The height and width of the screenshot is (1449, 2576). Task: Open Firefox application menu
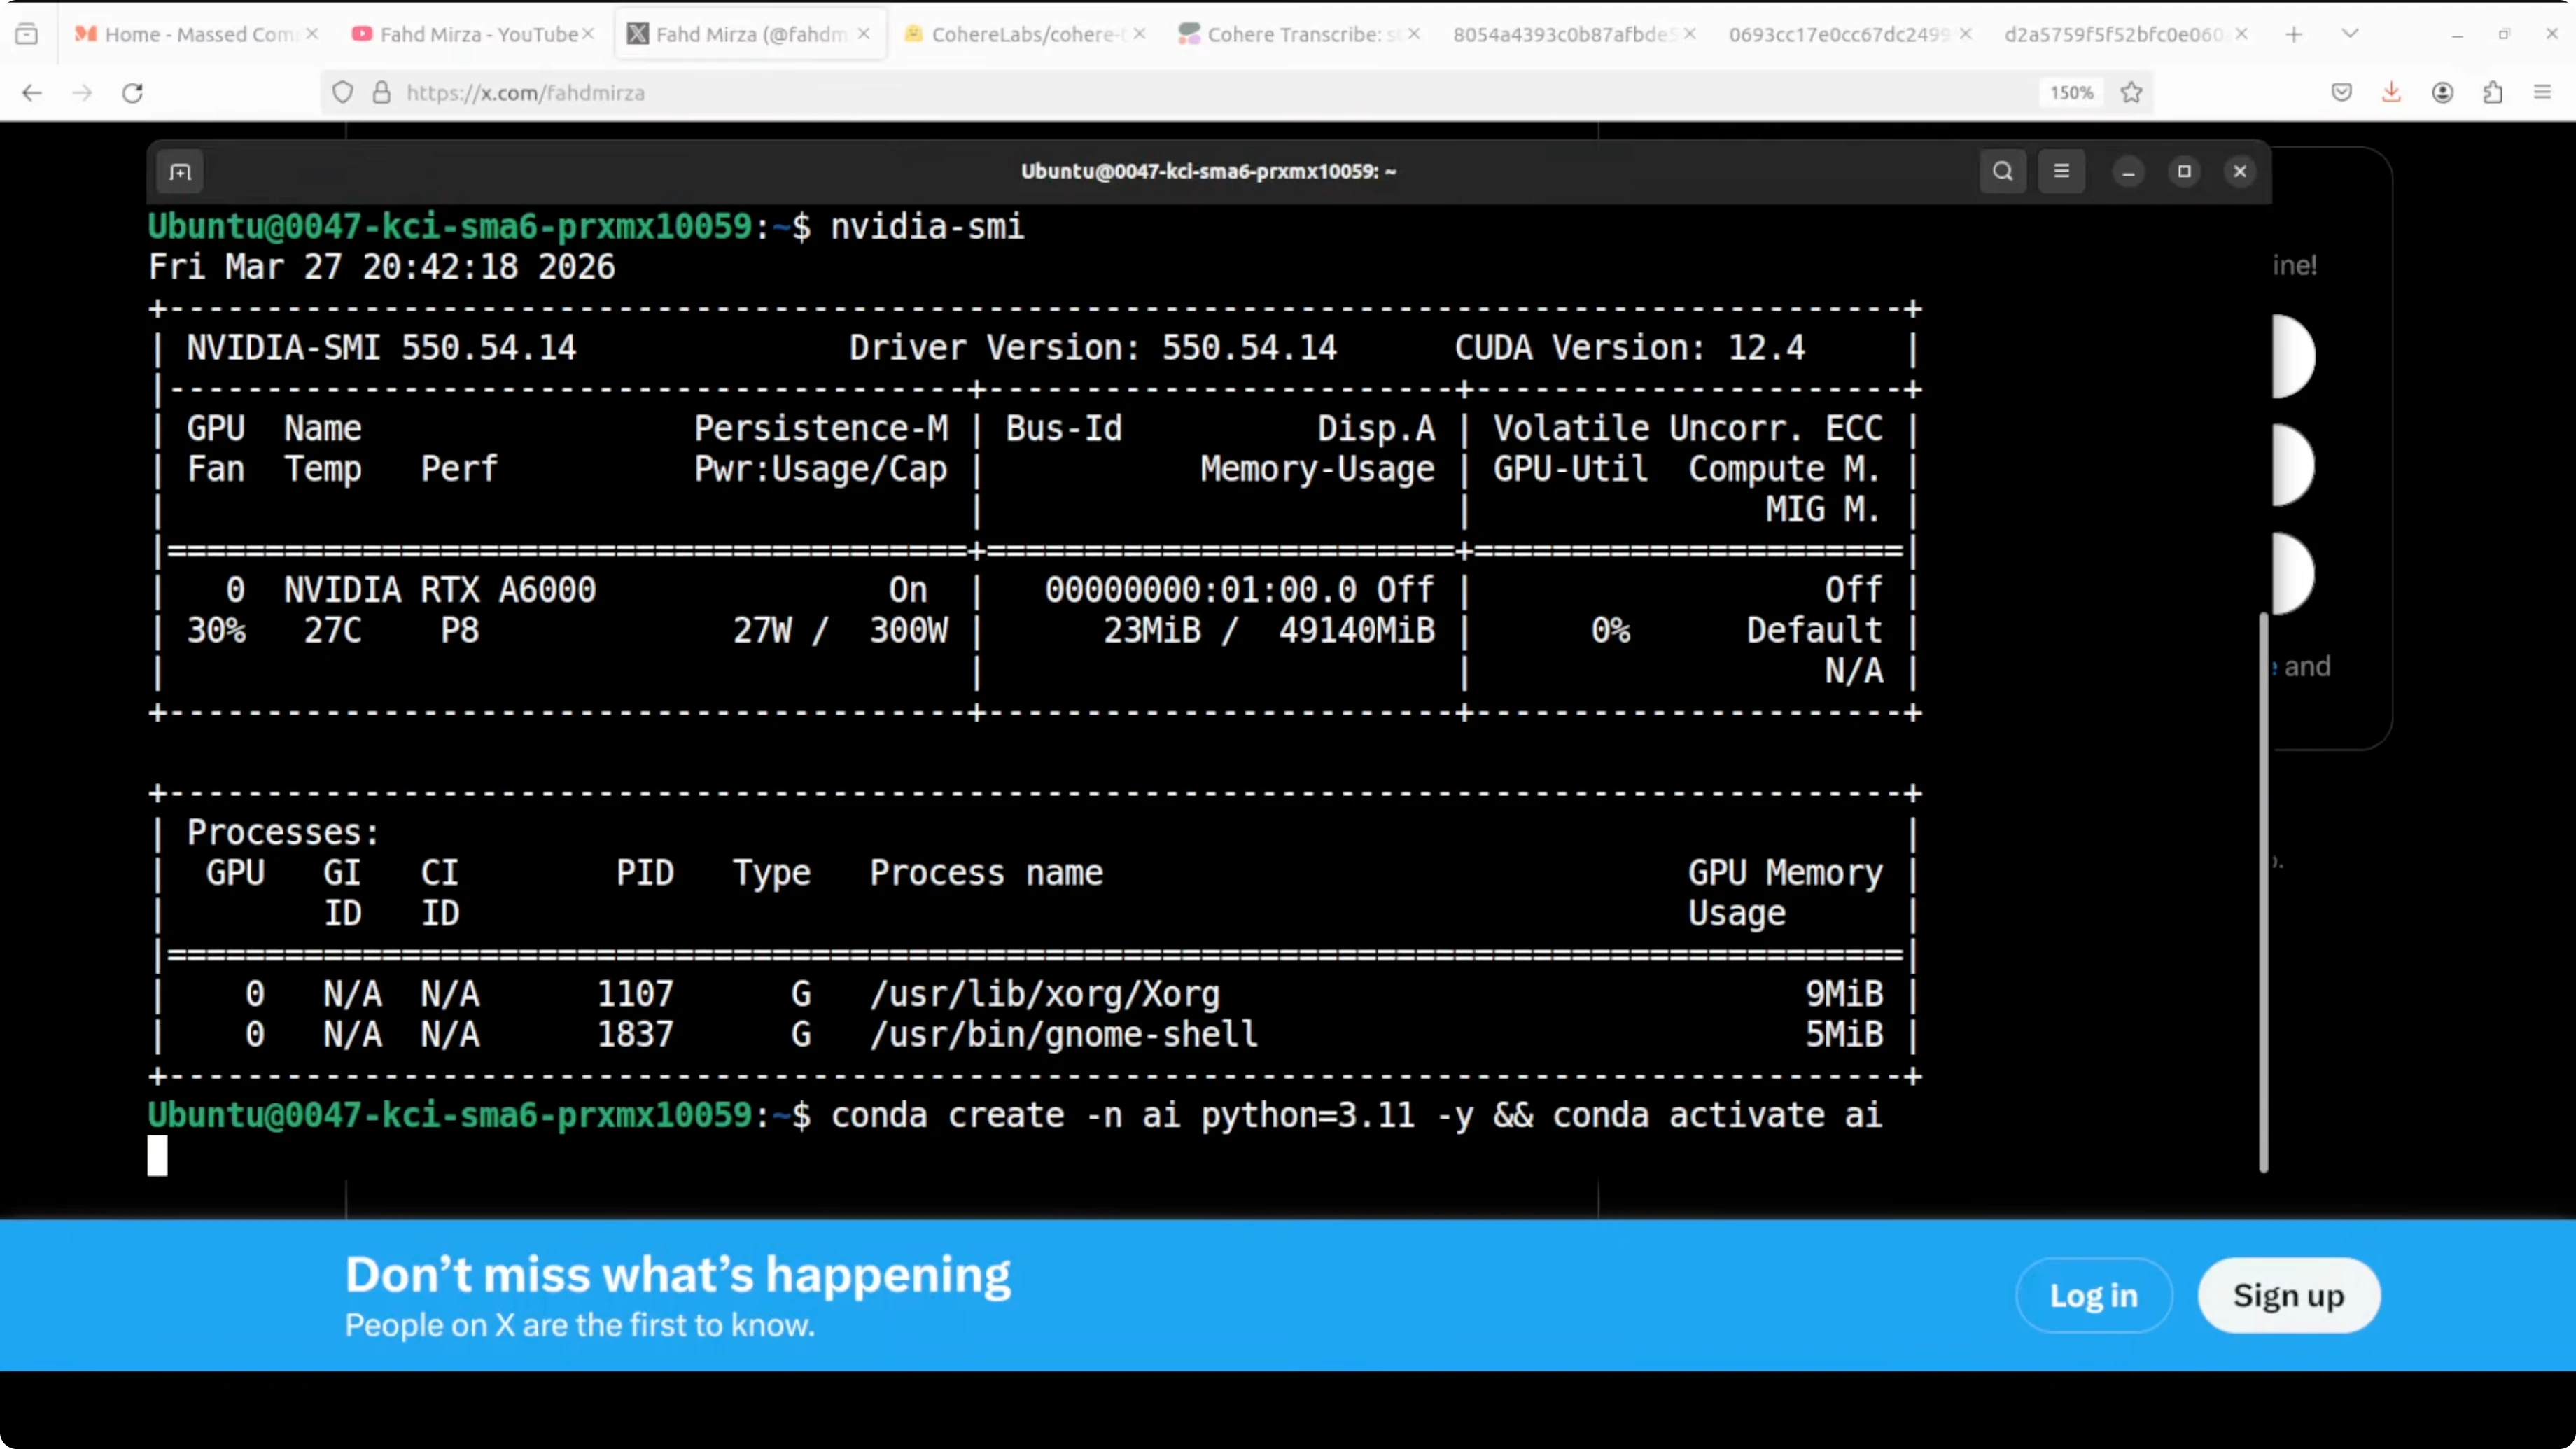point(2542,93)
